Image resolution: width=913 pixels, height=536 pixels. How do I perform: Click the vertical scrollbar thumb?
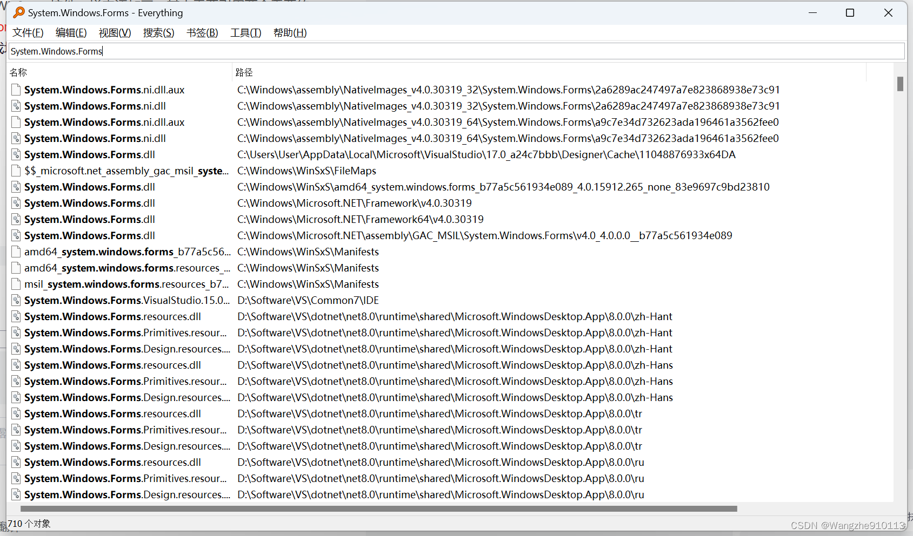[900, 84]
